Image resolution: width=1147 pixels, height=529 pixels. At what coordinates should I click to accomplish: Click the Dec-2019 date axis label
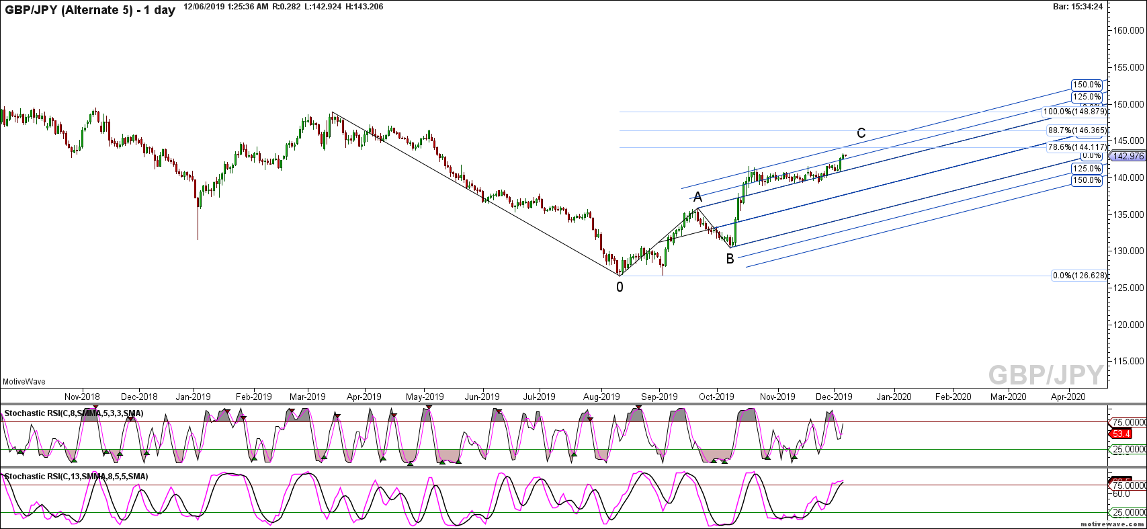[834, 397]
